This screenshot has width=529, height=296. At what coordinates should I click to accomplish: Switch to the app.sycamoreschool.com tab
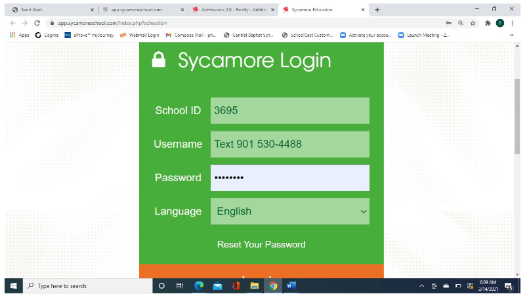[x=142, y=10]
